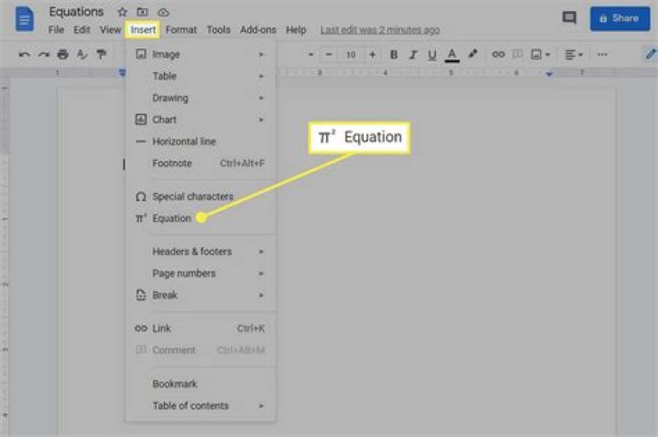The width and height of the screenshot is (658, 437).
Task: Expand the Table submenu
Action: point(200,76)
